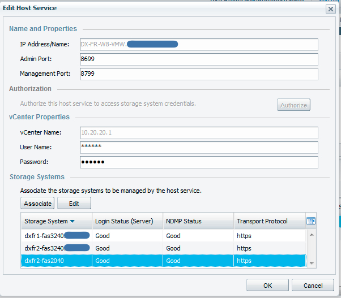341x298 pixels.
Task: Click the Storage System sort arrow
Action: click(73, 222)
